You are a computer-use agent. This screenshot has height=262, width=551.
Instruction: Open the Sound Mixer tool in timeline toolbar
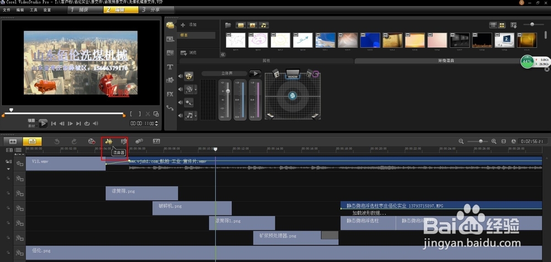point(109,141)
